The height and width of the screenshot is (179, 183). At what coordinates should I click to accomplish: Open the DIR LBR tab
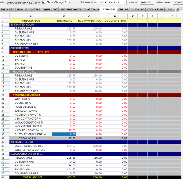[123, 9]
